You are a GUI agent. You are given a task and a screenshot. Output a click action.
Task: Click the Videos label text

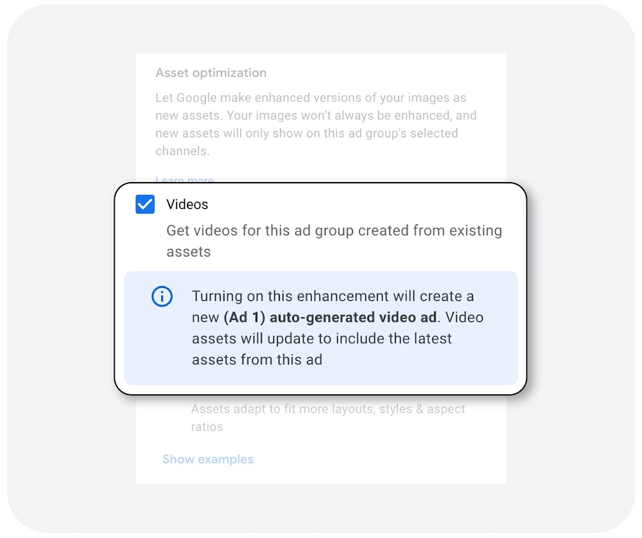coord(187,204)
